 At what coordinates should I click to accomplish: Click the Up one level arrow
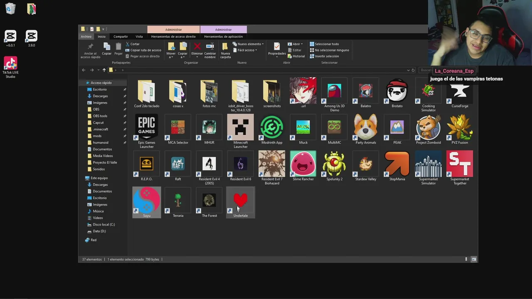point(104,70)
